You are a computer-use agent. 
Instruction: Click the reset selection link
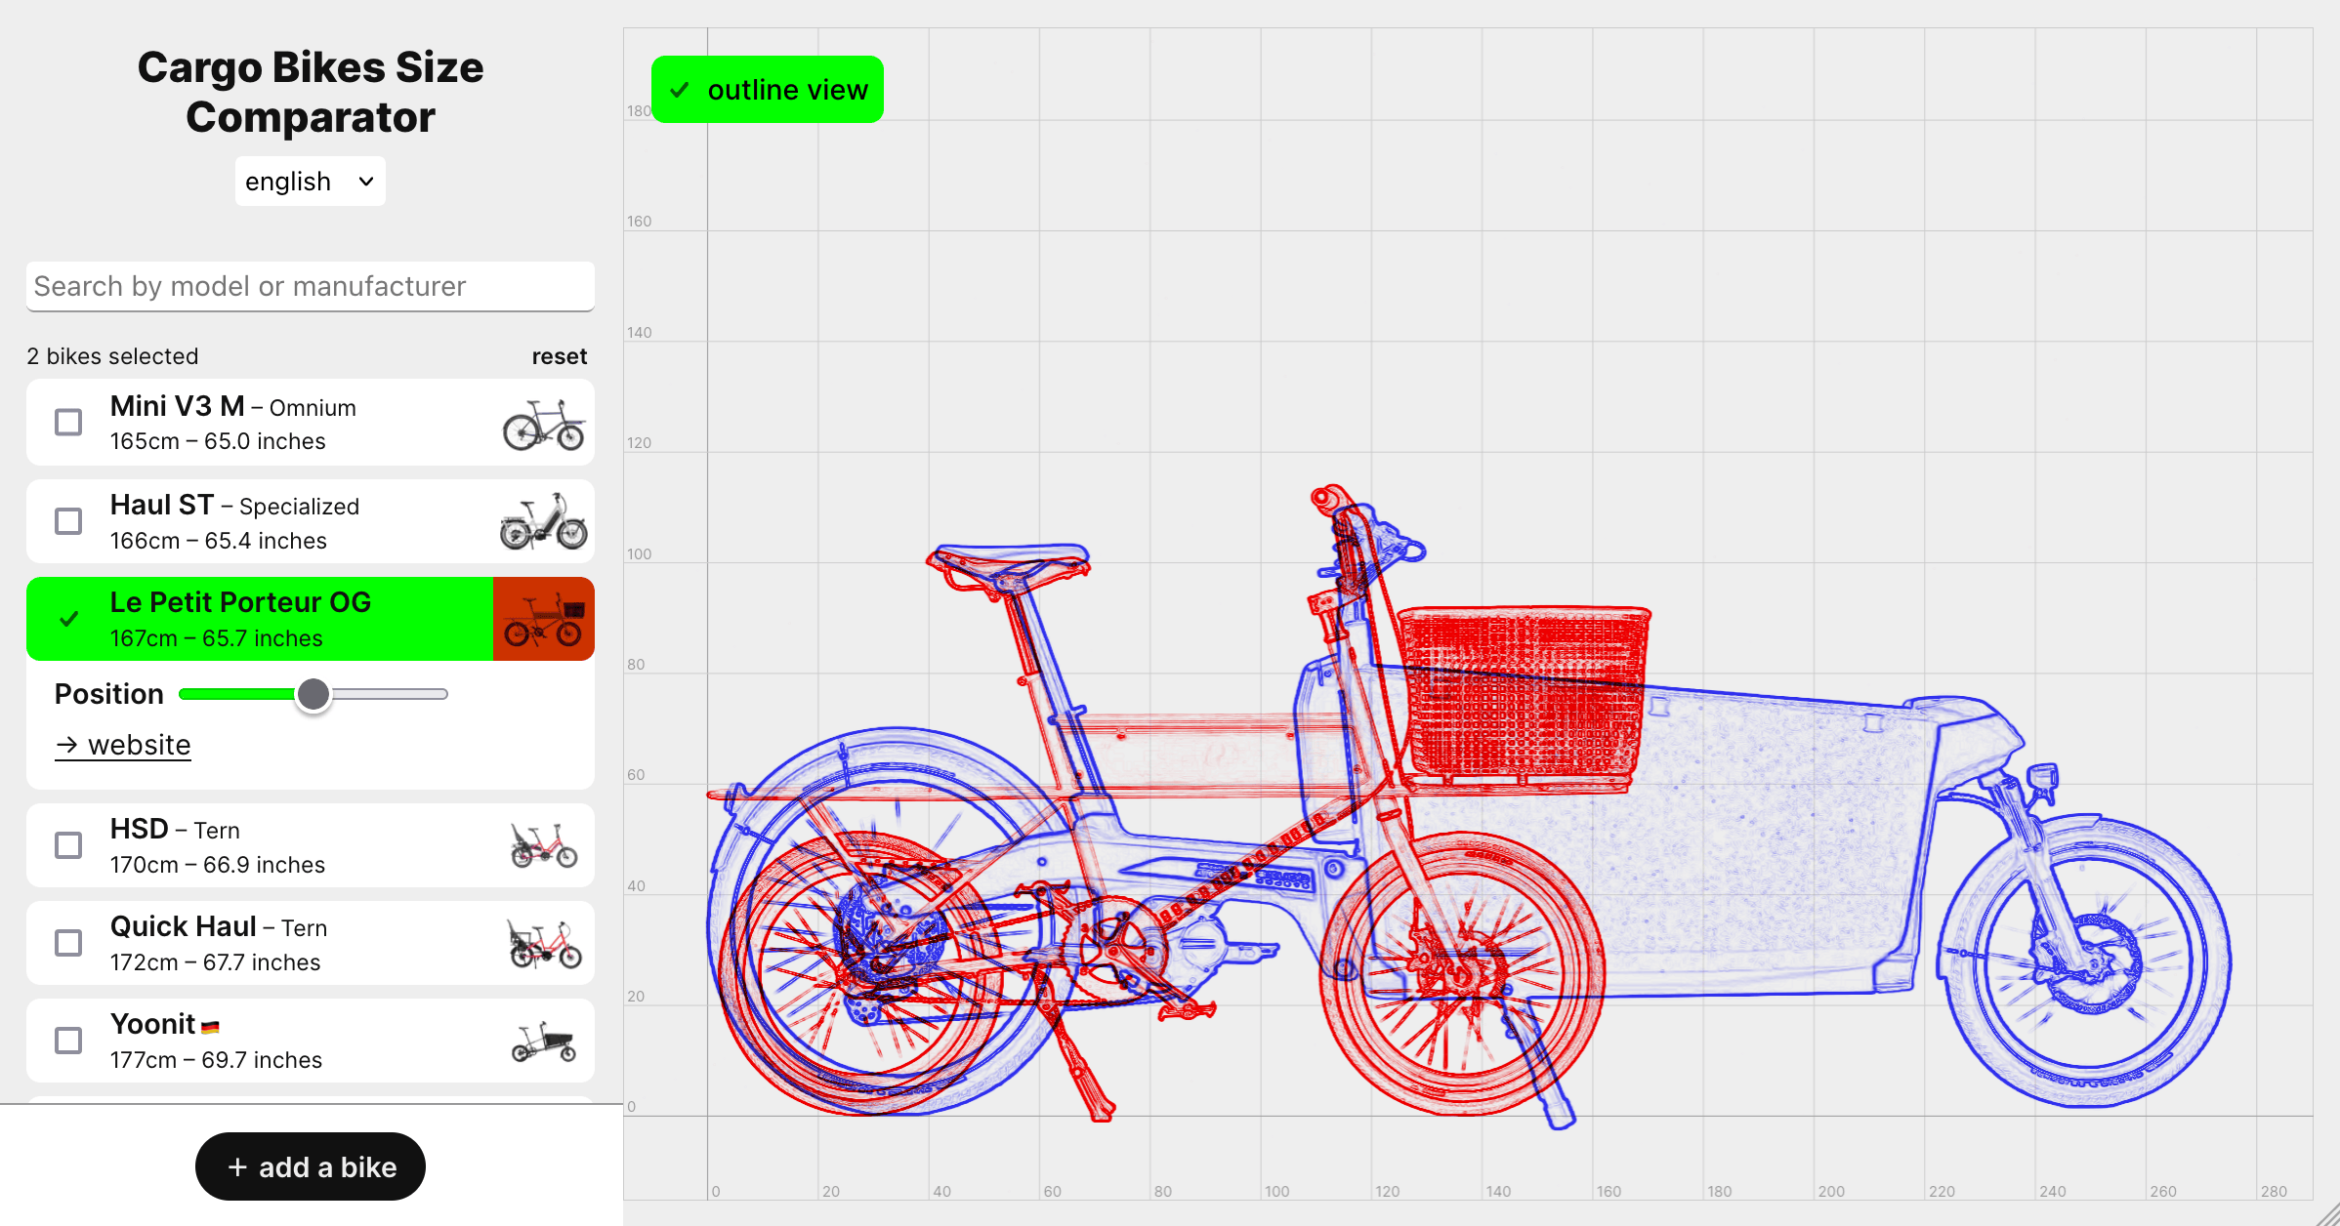tap(559, 356)
